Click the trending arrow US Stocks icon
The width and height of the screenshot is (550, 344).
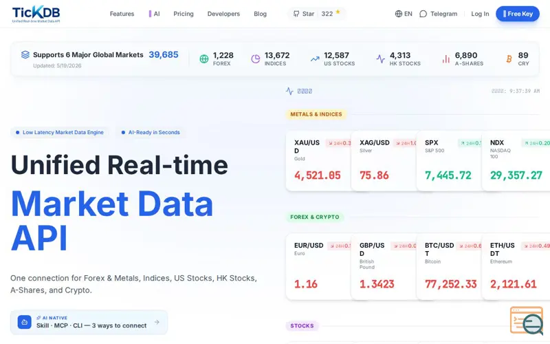(x=315, y=59)
